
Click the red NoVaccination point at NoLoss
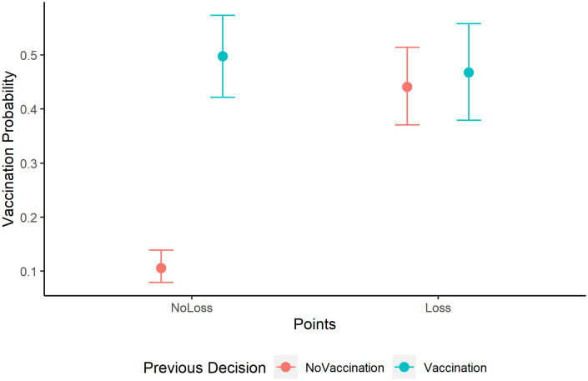pyautogui.click(x=161, y=268)
